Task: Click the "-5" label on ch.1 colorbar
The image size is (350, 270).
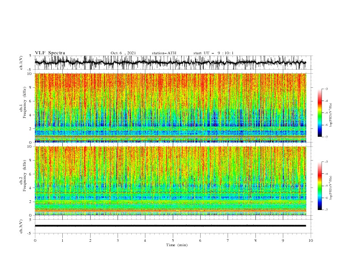Action: pyautogui.click(x=326, y=113)
